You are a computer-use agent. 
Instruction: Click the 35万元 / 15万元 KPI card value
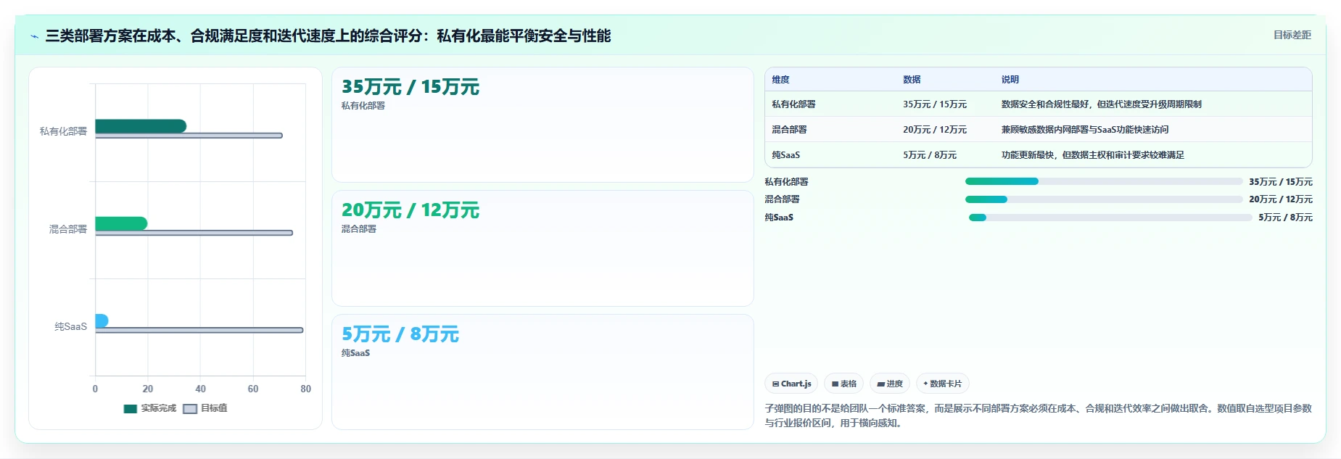(x=410, y=87)
